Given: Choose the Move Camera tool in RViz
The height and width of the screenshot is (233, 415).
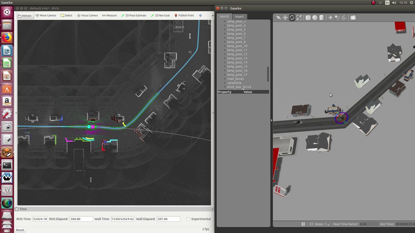Looking at the screenshot, I should point(46,16).
